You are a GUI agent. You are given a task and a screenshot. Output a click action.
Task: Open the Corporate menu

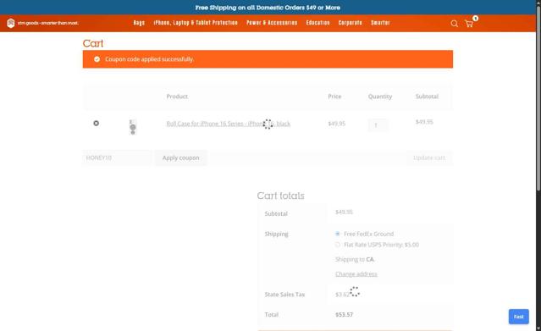(351, 23)
